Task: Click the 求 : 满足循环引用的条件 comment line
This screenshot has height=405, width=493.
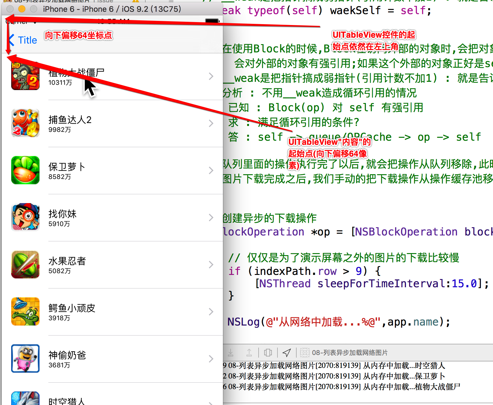Action: click(x=294, y=122)
